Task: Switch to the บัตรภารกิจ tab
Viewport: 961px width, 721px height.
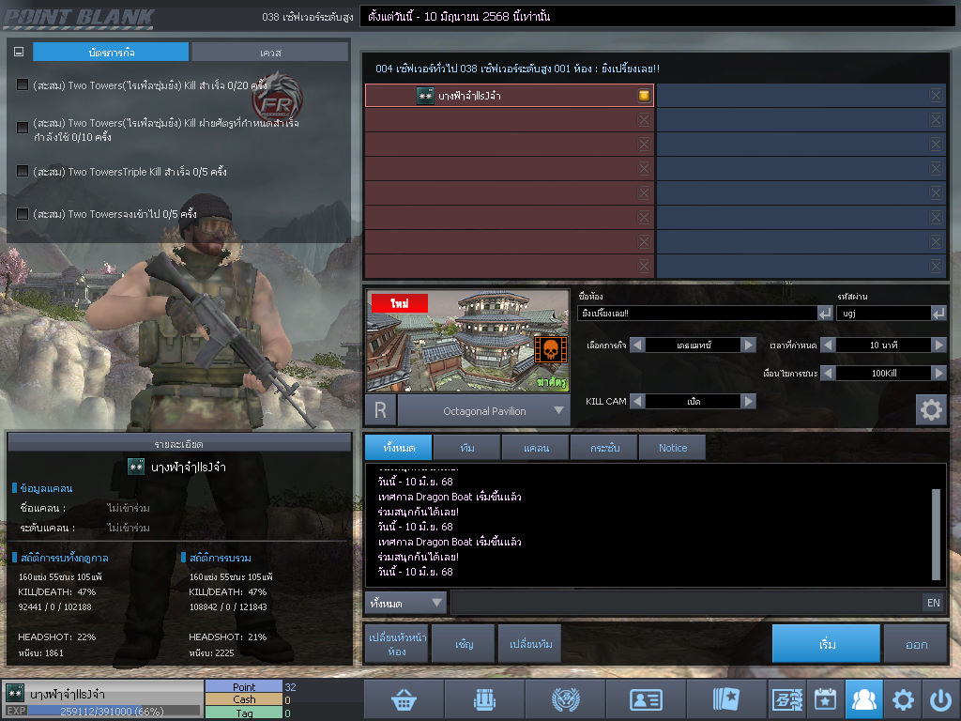Action: [111, 53]
